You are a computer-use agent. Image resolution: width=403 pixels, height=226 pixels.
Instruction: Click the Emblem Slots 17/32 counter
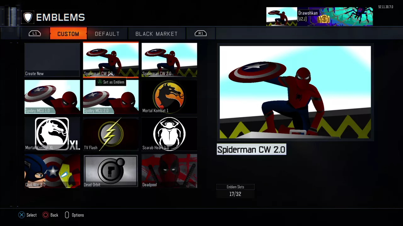coord(235,191)
